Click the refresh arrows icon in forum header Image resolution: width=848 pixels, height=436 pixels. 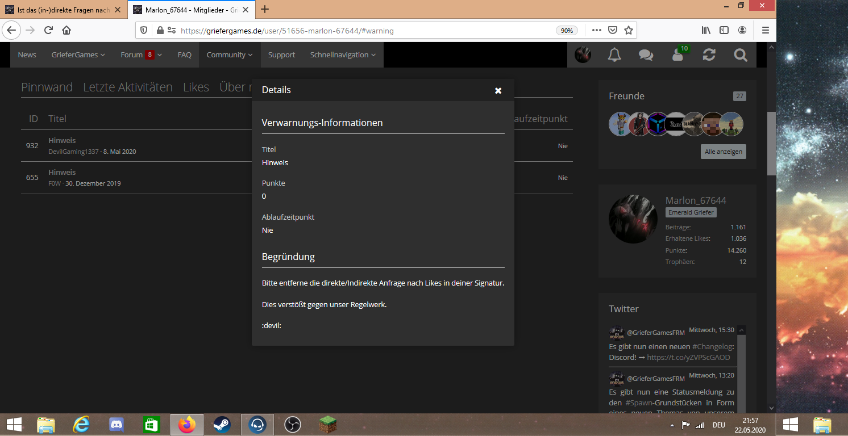(x=709, y=54)
